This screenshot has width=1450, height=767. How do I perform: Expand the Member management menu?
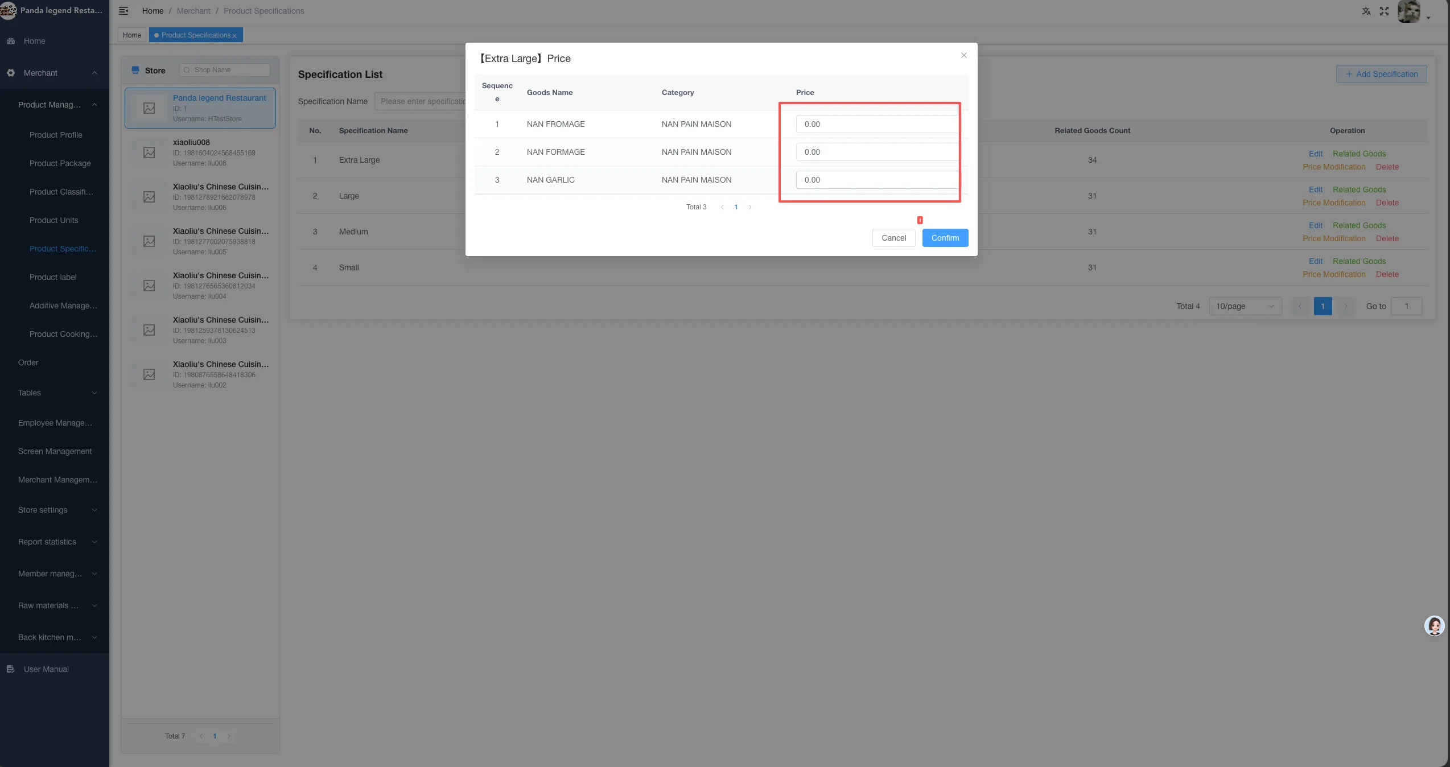coord(94,574)
